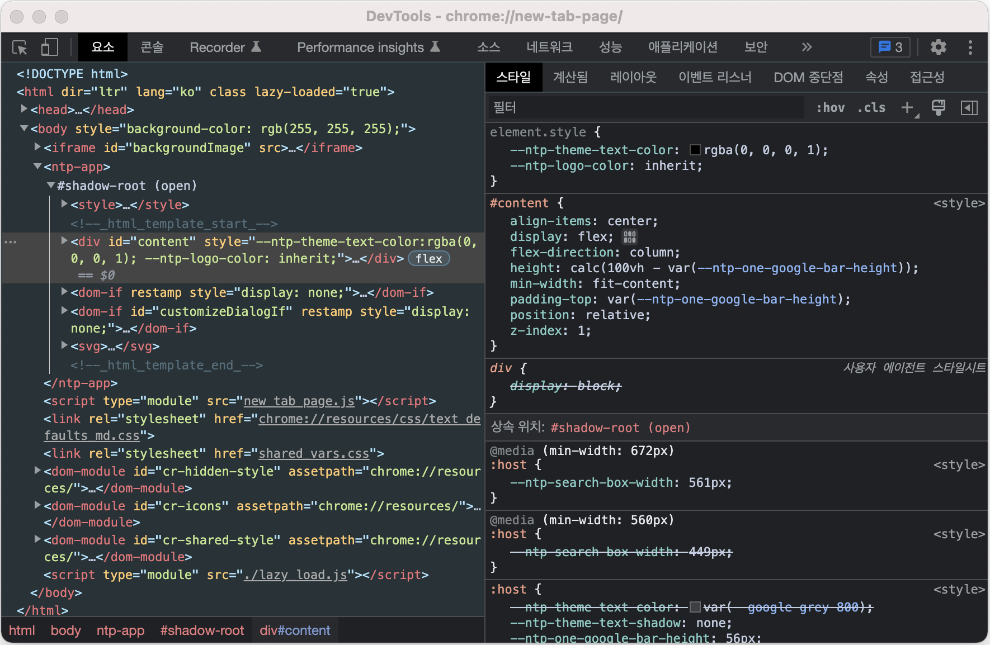Toggle :hov element state panel
The image size is (990, 645).
point(831,107)
